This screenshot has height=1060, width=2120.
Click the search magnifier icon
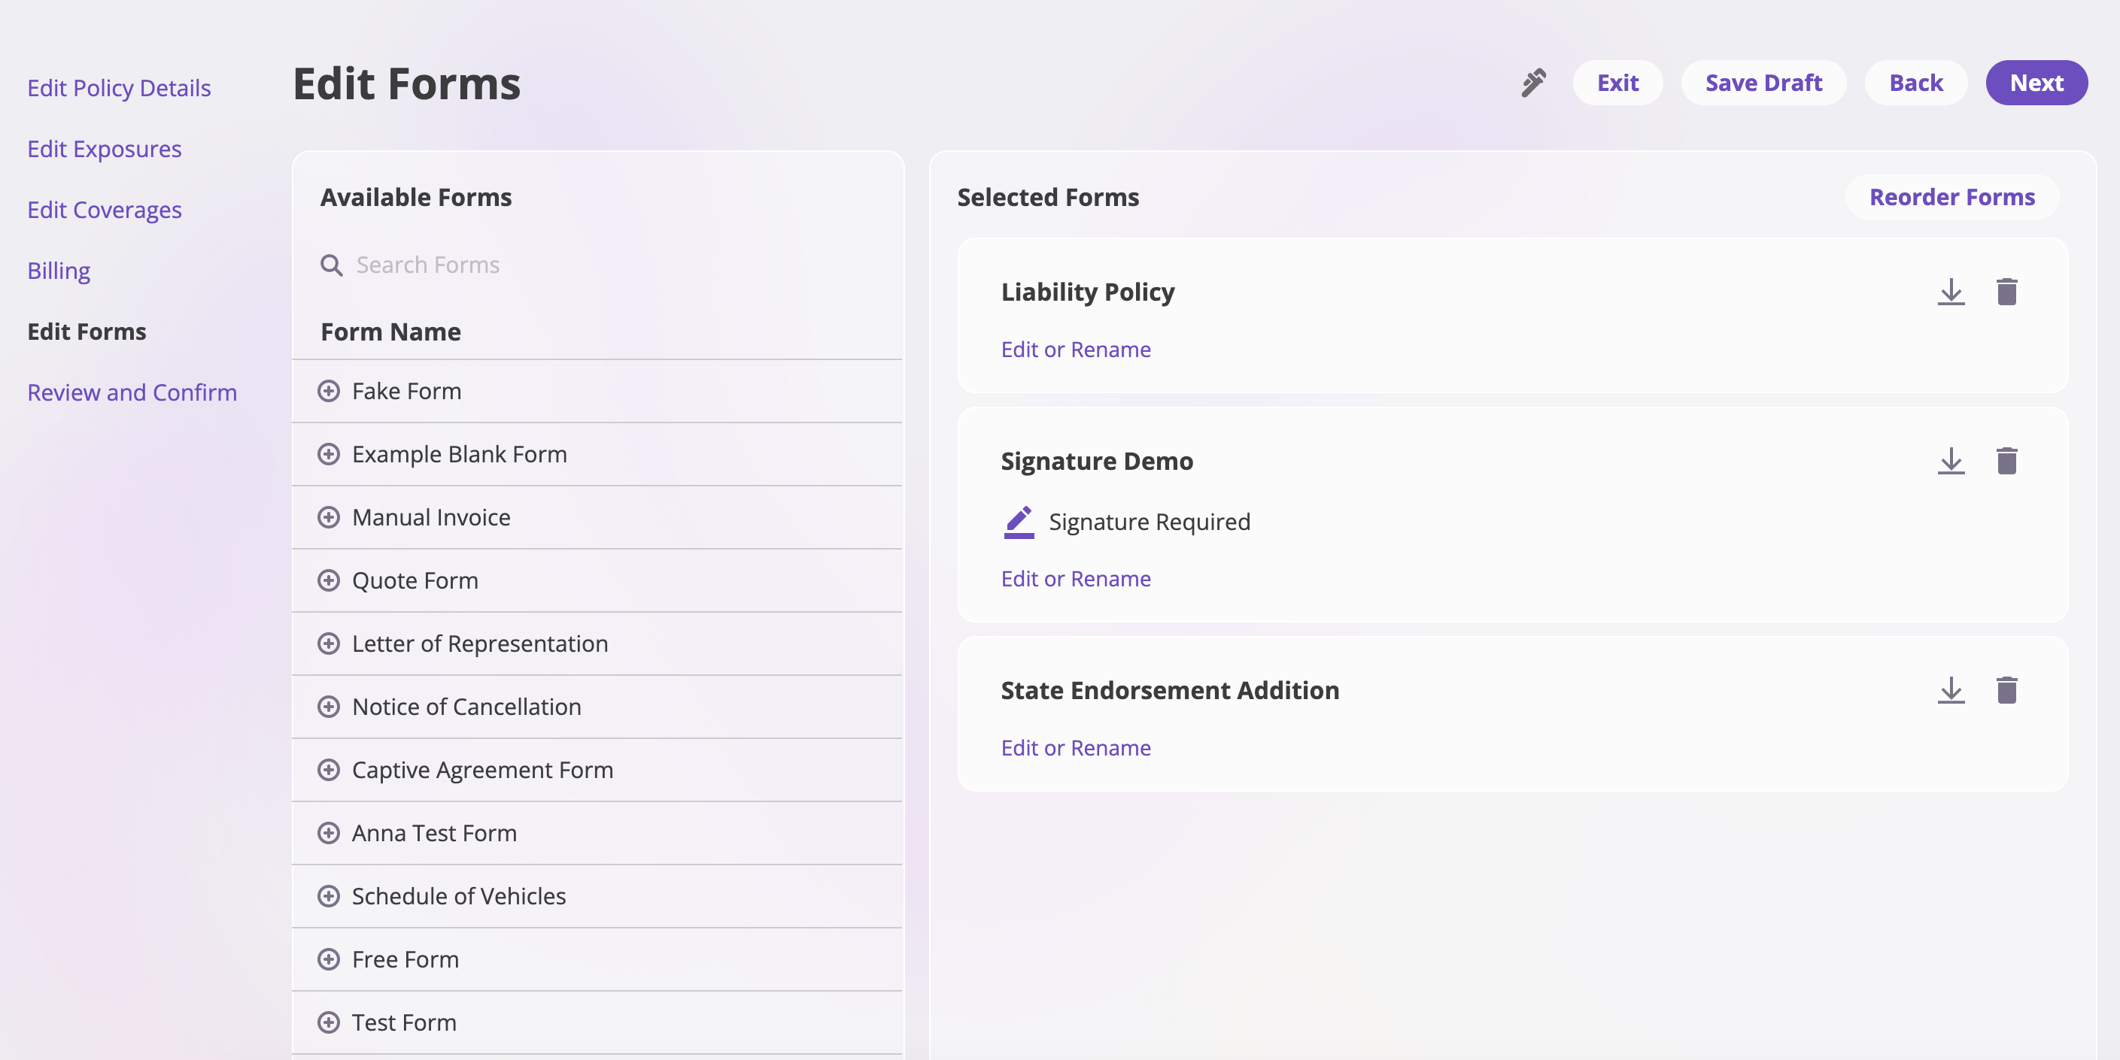pos(331,265)
